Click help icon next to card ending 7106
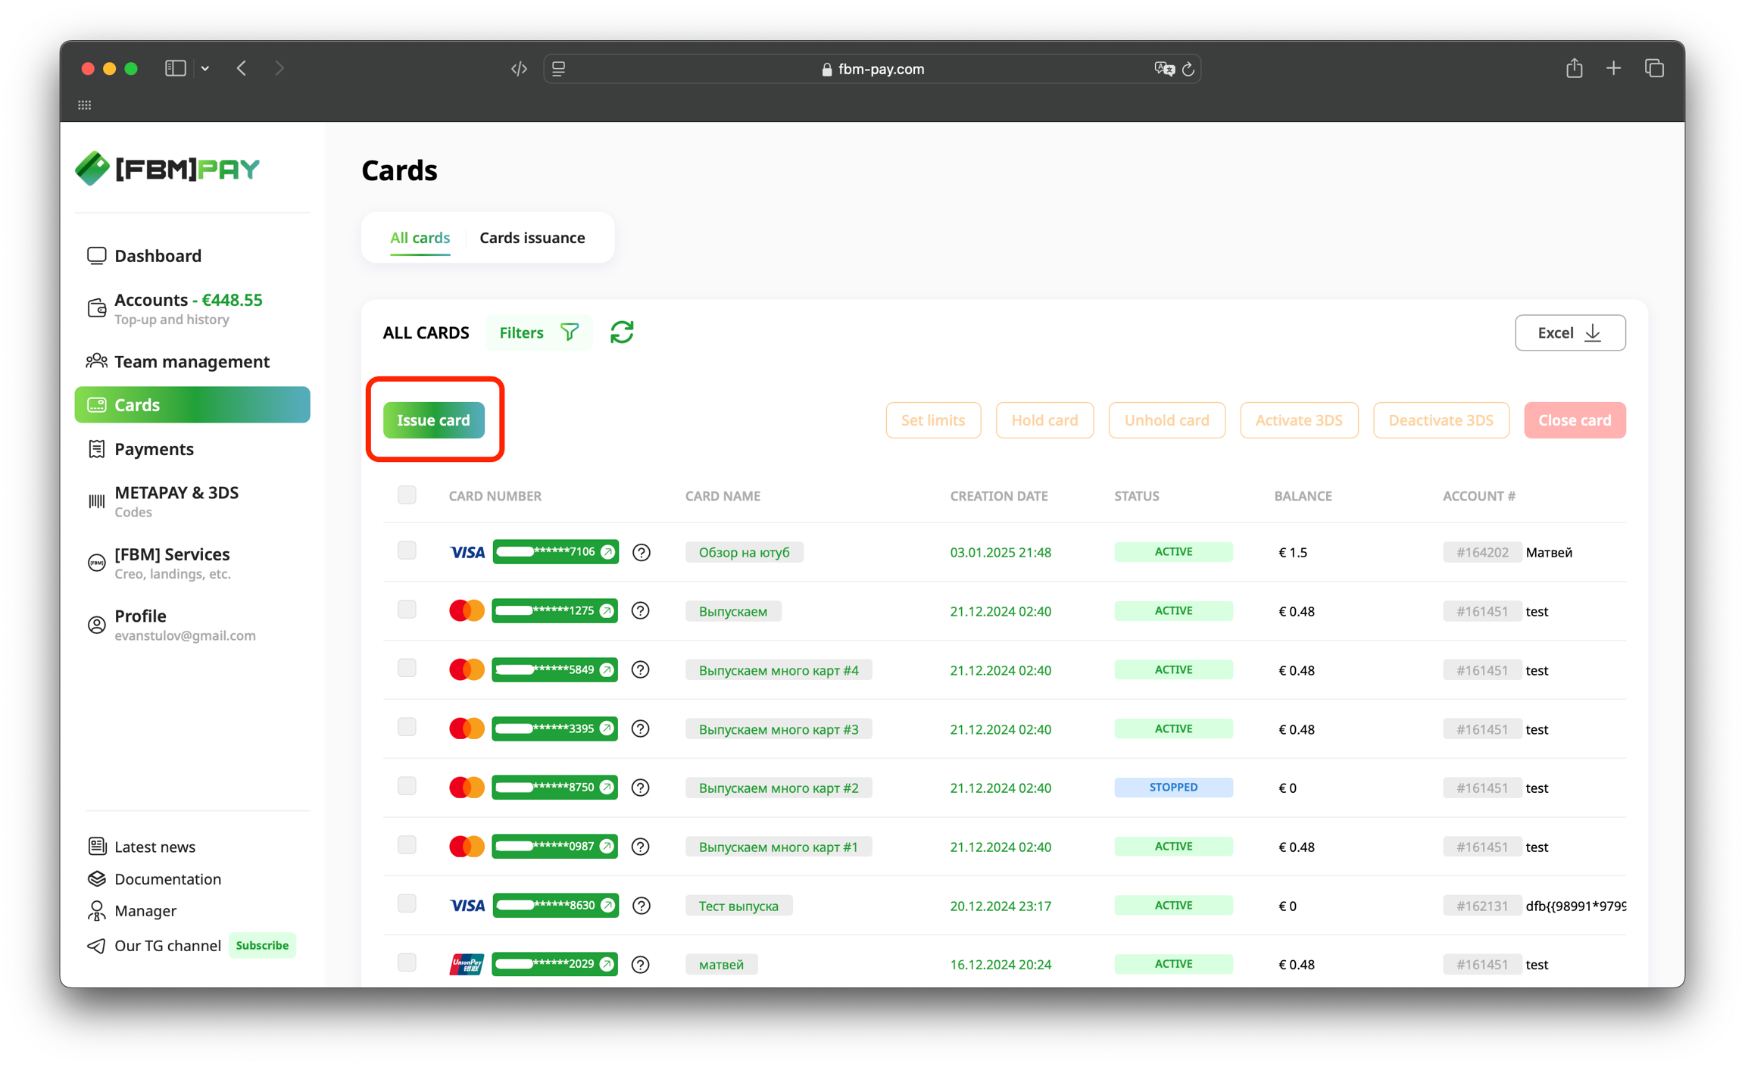Viewport: 1745px width, 1067px height. 641,552
